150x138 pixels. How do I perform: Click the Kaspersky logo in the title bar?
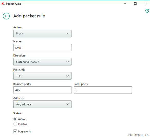click(x=3, y=4)
